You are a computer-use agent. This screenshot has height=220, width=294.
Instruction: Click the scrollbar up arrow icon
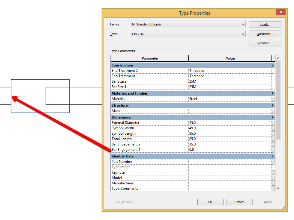[x=278, y=58]
